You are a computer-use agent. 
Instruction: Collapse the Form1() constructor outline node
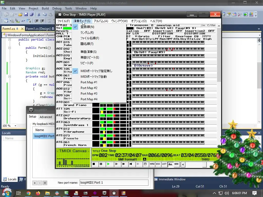[x=10, y=48]
